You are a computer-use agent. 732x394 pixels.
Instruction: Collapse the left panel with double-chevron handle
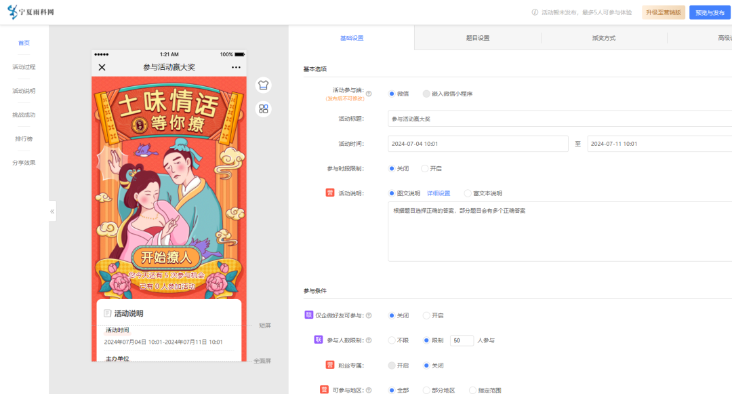click(x=52, y=212)
